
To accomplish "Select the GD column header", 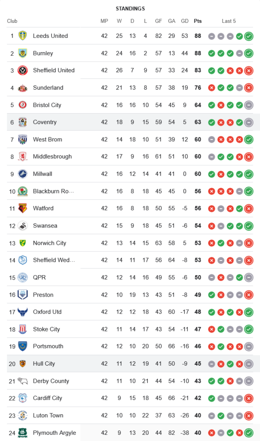I will [x=185, y=21].
